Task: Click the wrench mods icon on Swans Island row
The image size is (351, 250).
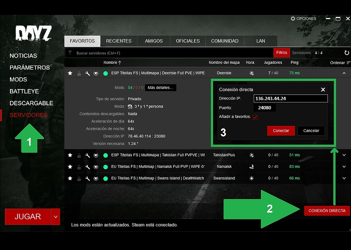Action: pos(87,179)
